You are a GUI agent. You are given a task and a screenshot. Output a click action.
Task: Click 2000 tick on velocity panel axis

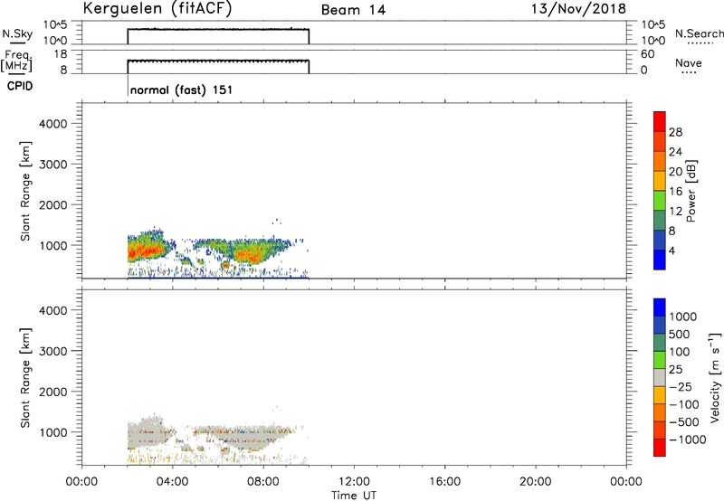(x=53, y=392)
